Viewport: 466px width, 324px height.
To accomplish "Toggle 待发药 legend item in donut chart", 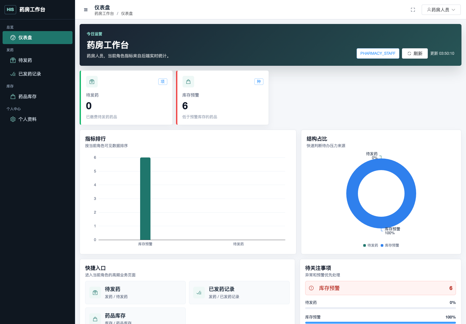I will click(x=371, y=245).
